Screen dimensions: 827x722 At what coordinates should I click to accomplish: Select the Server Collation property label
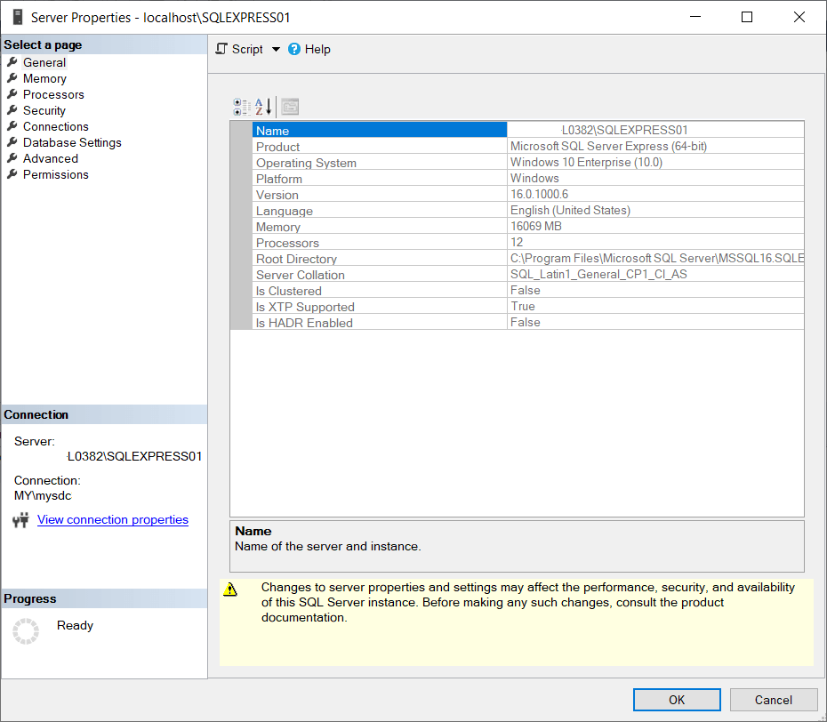(x=301, y=275)
